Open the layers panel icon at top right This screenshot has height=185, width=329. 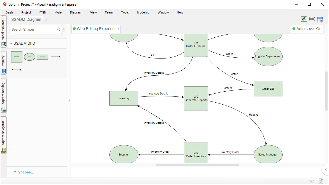tap(320, 19)
